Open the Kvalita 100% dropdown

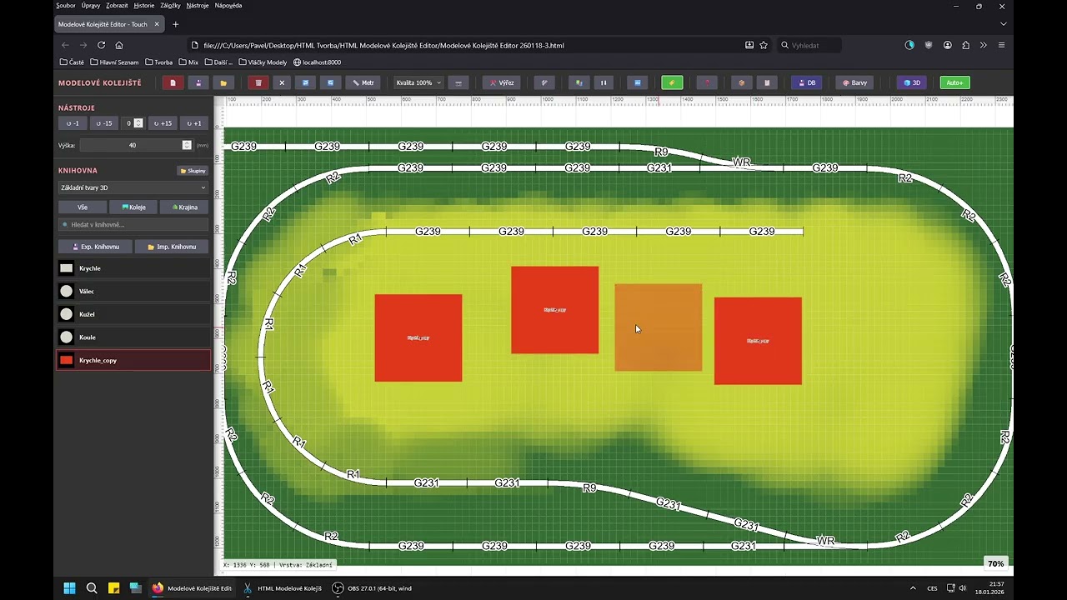click(418, 82)
